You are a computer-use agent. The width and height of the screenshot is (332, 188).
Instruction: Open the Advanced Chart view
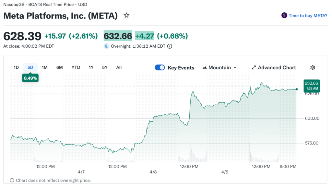[277, 67]
